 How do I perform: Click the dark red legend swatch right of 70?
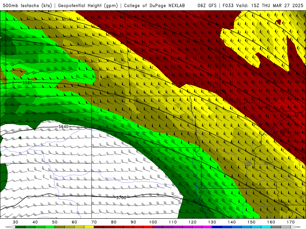(x=99, y=227)
